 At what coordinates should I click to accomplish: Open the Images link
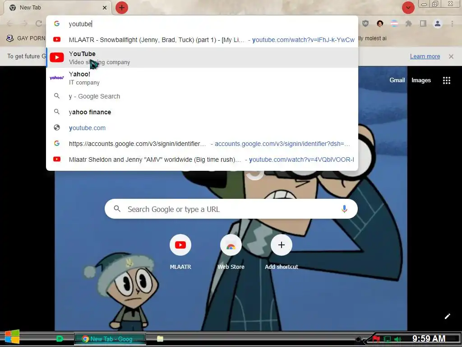coord(421,80)
